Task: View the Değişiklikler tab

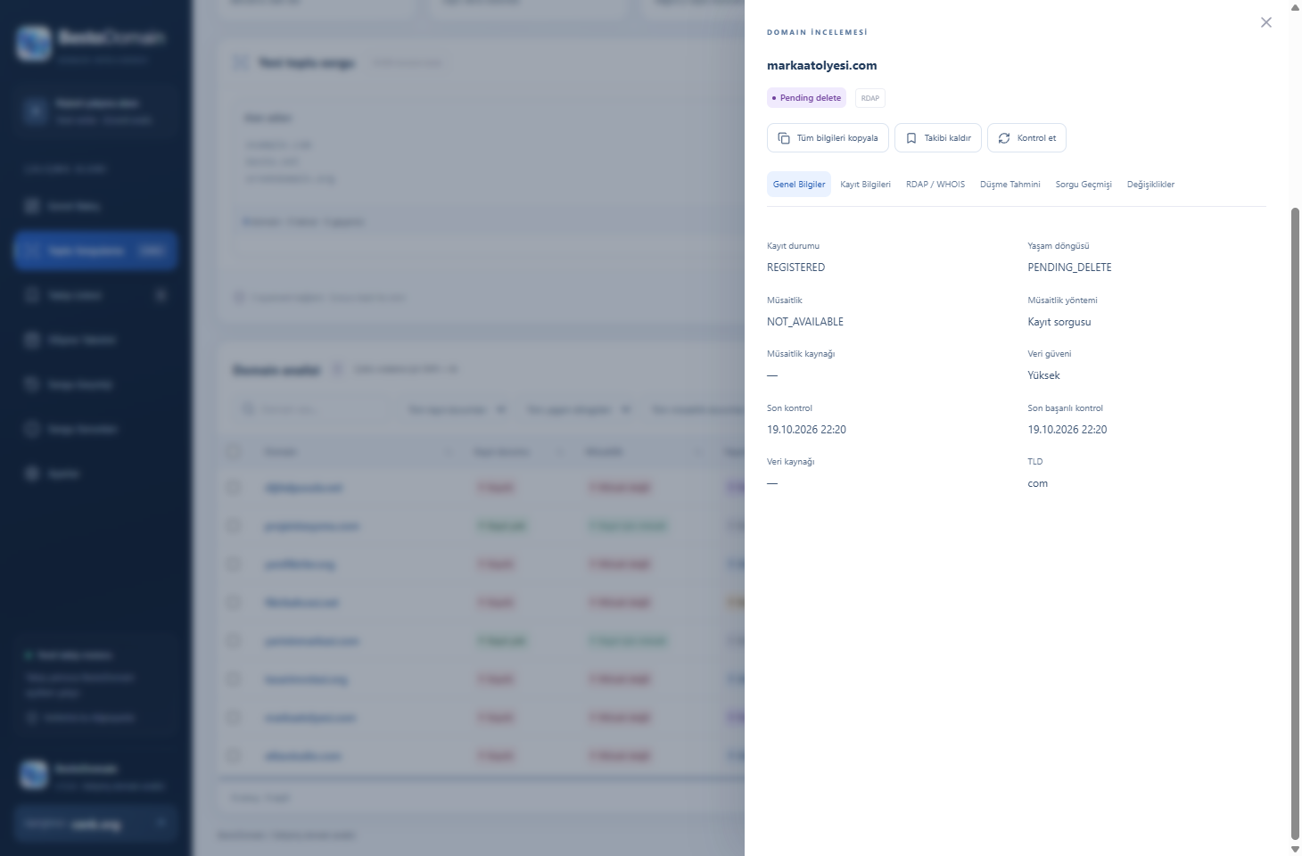Action: point(1150,185)
